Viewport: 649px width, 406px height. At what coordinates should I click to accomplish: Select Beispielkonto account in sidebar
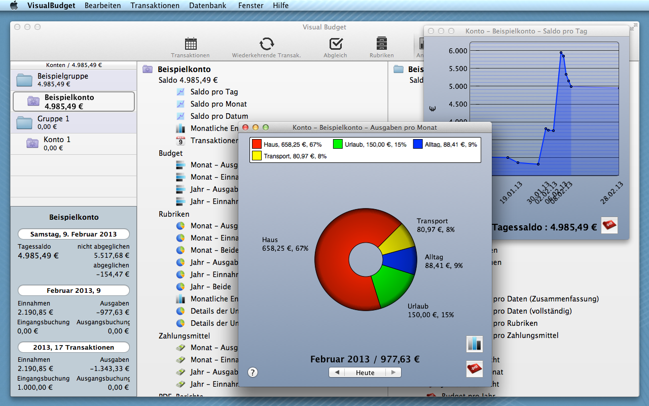click(74, 101)
